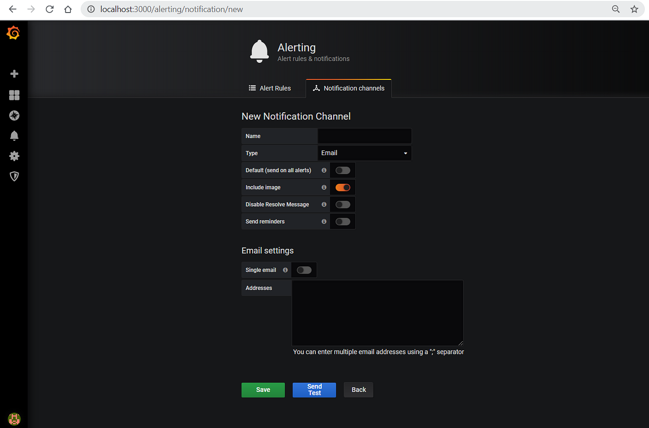Open the Configuration gear icon in sidebar

click(14, 156)
